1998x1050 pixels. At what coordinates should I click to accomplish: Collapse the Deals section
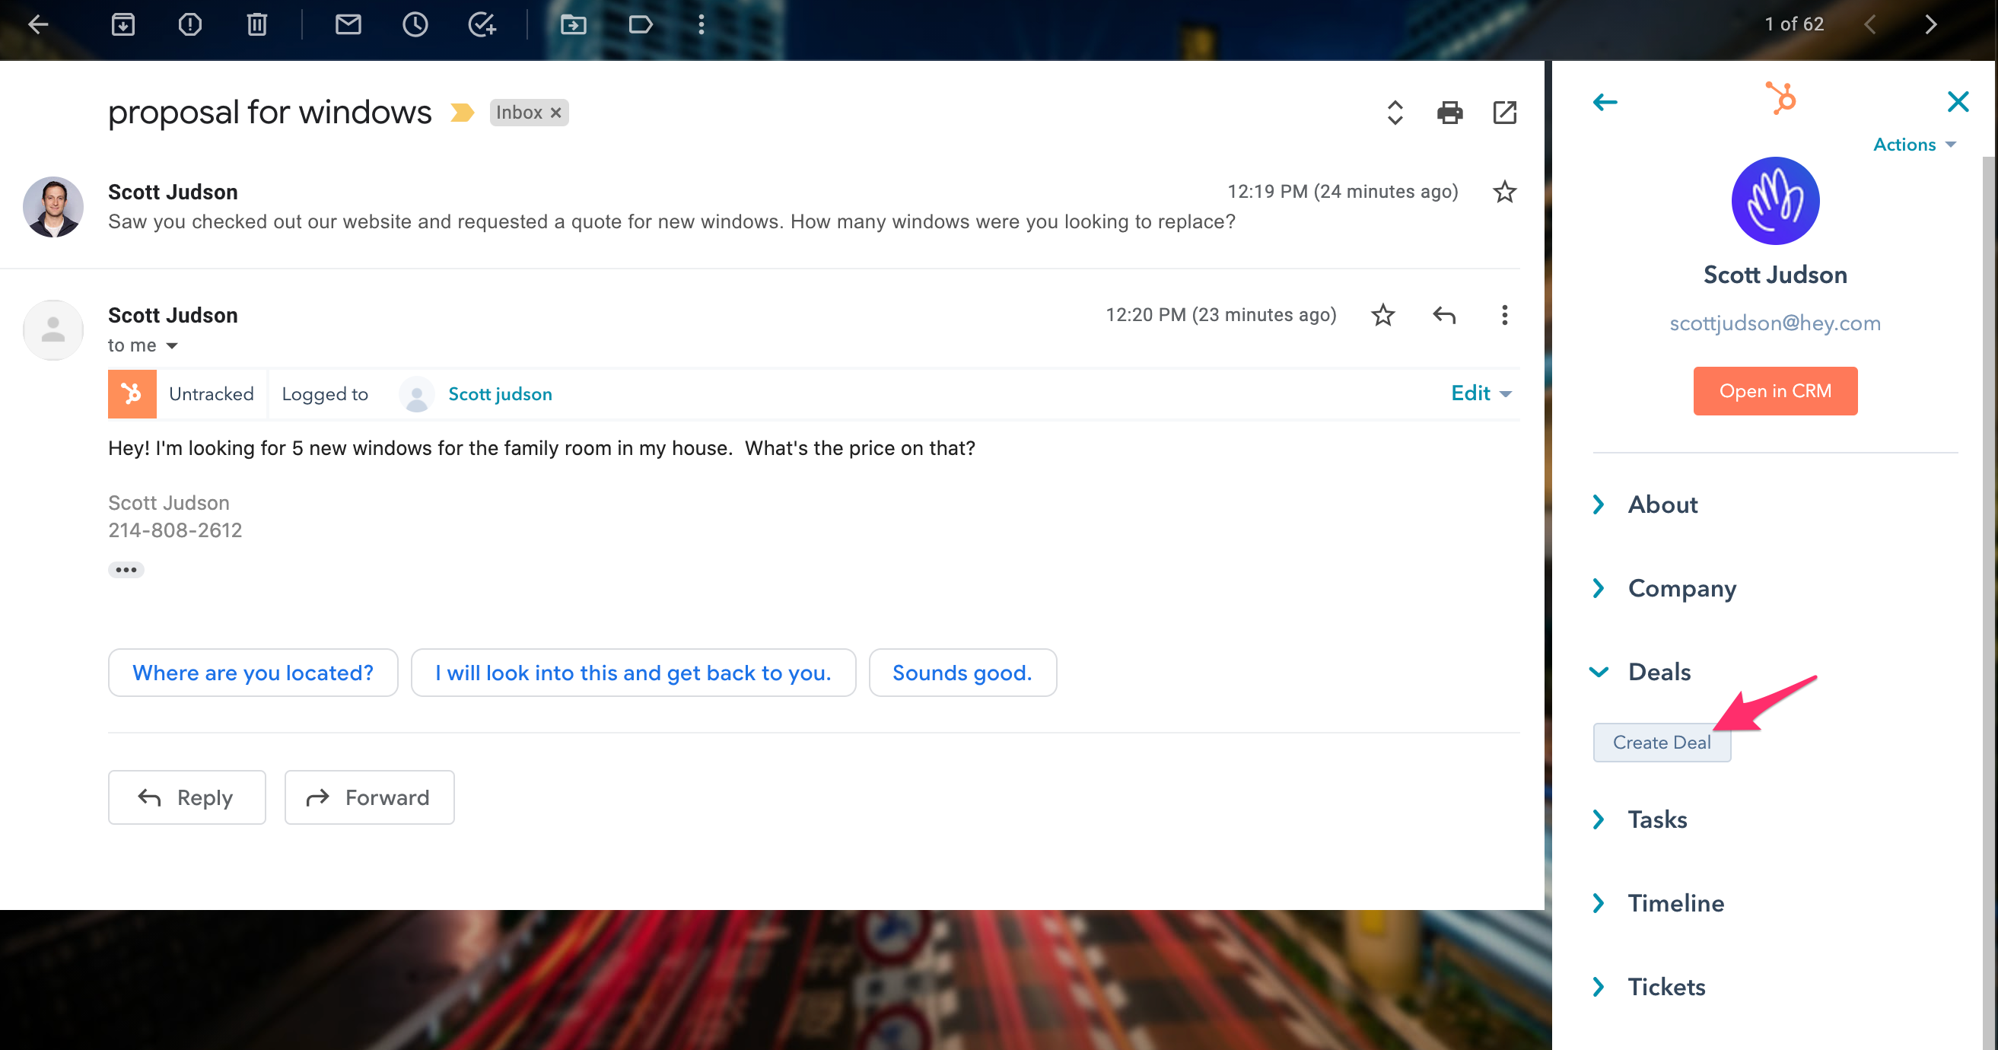(1599, 672)
